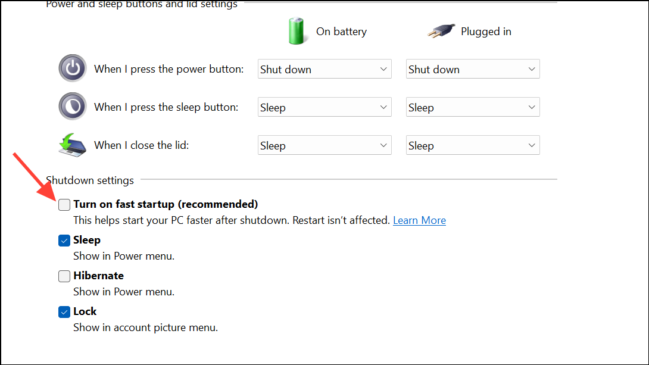Viewport: 649px width, 365px height.
Task: Open the Learn More link
Action: pos(419,220)
